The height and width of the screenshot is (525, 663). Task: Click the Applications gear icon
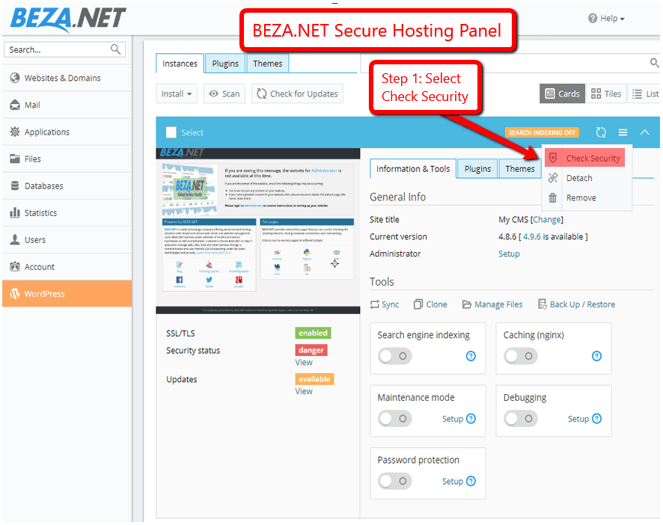[15, 132]
